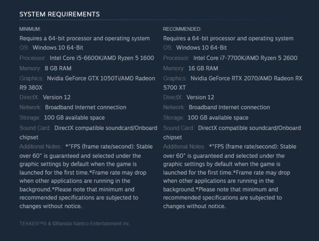The image size is (319, 241).
Task: Click the SYSTEM REQUIREMENTS heading
Action: (59, 14)
